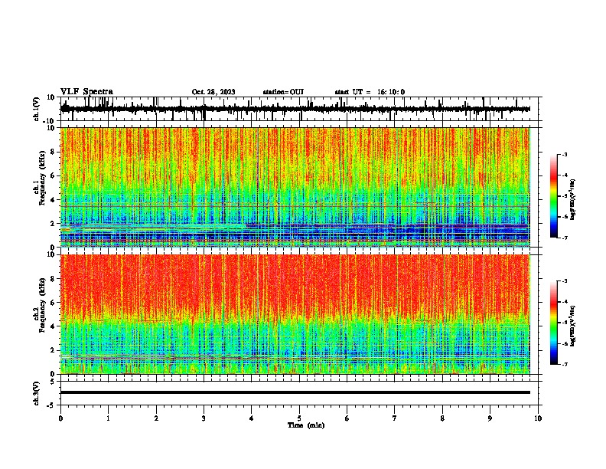The image size is (606, 469).
Task: Select the "start UT = 16:10: 0" text
Action: 370,92
